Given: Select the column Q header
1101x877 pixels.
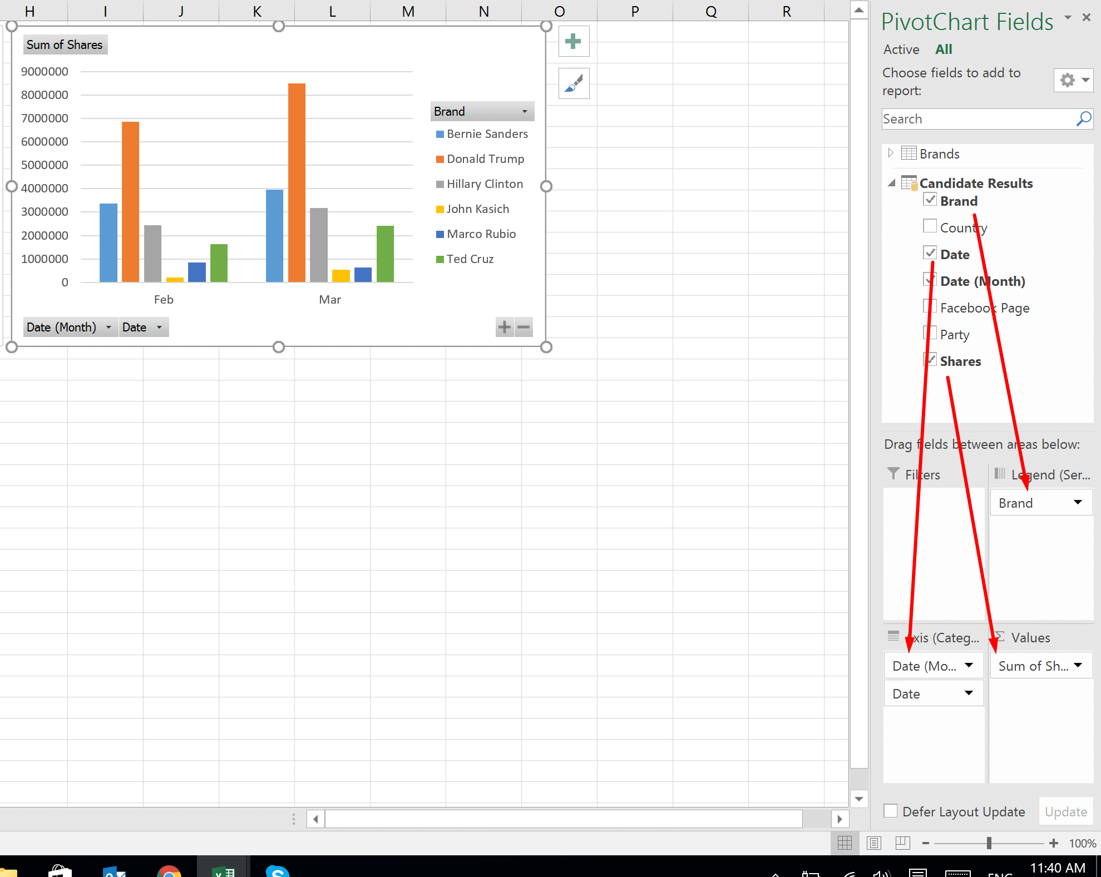Looking at the screenshot, I should click(710, 11).
